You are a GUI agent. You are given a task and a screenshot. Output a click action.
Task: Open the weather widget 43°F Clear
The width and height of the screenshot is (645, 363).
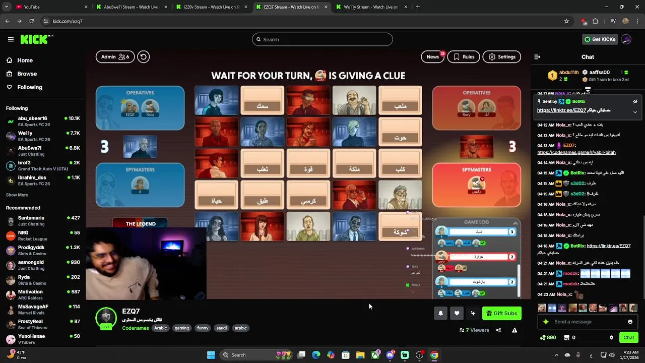pos(16,355)
